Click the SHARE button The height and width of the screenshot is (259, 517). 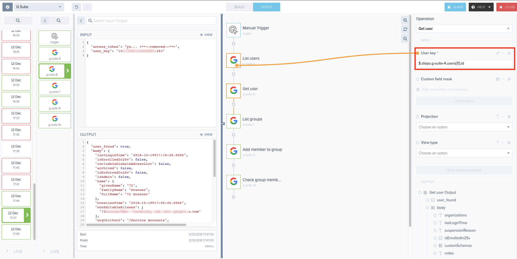(x=455, y=7)
